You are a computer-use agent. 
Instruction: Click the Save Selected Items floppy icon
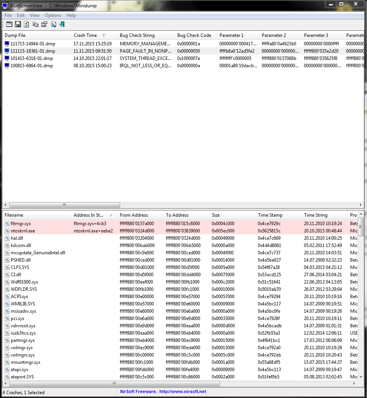point(18,24)
